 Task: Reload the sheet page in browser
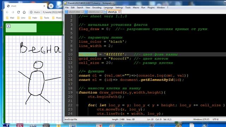click(x=18, y=12)
